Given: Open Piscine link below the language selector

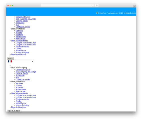Looking at the screenshot, I should [19, 85].
